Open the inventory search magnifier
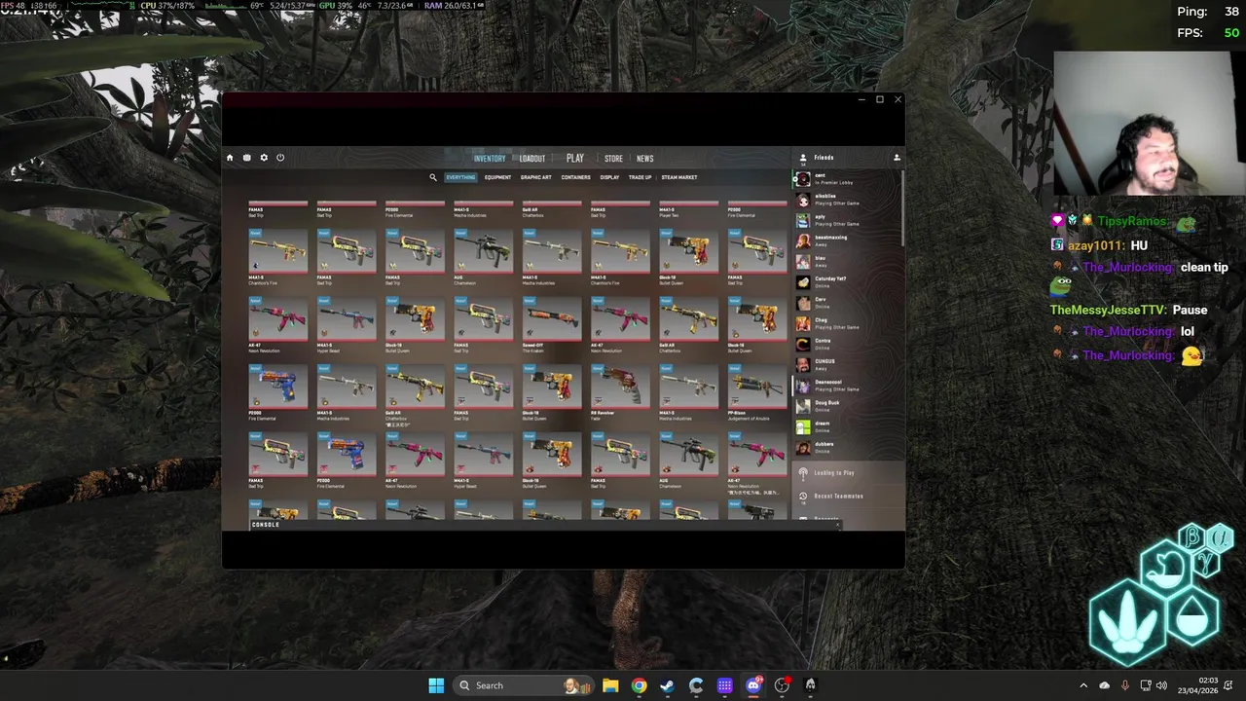Screen dimensions: 1246x701 coord(433,177)
